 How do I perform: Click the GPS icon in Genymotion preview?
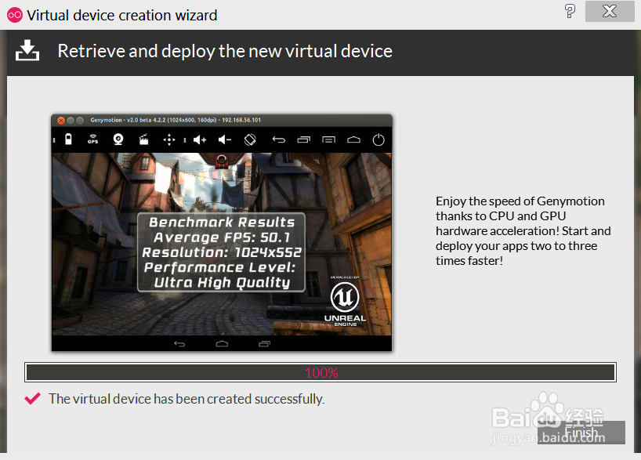click(92, 139)
